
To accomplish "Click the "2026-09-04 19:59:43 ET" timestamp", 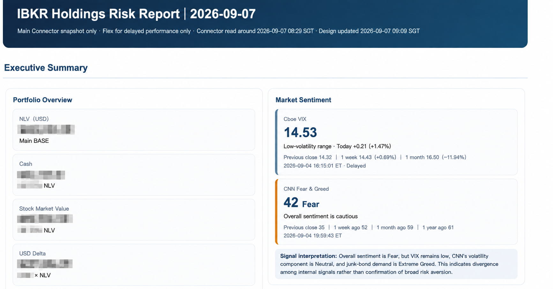I will [313, 236].
